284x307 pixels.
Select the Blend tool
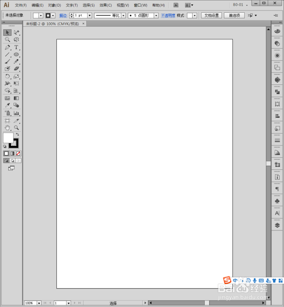[x=17, y=106]
